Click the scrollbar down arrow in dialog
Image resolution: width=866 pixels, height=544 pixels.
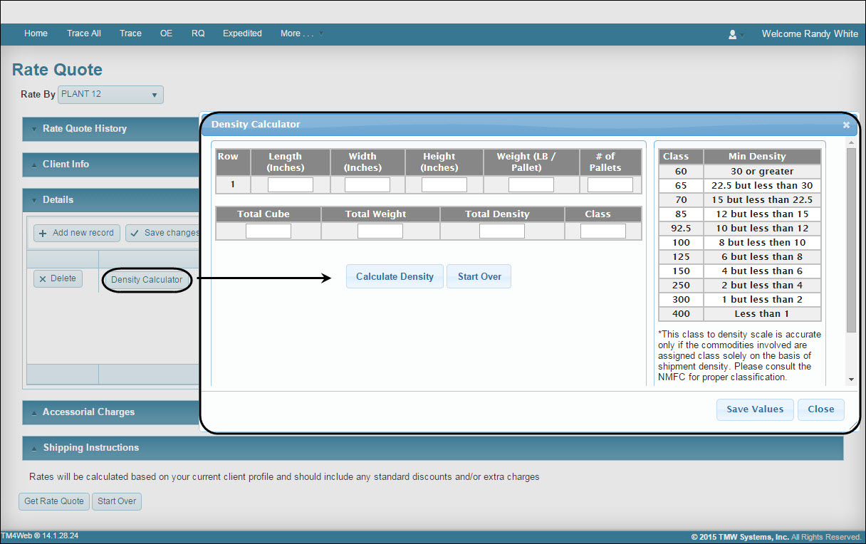coord(851,380)
